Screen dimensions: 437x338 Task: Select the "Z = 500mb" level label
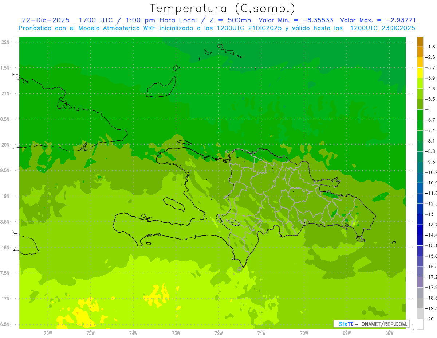pyautogui.click(x=228, y=20)
